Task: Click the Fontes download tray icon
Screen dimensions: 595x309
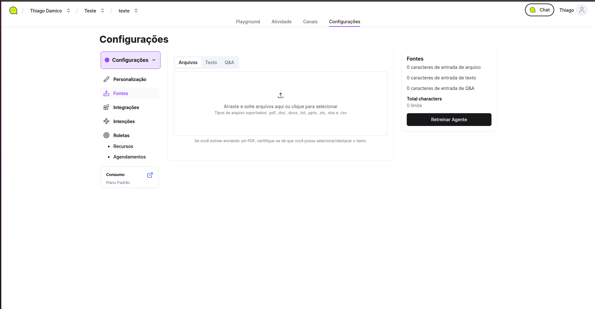Action: [x=106, y=93]
